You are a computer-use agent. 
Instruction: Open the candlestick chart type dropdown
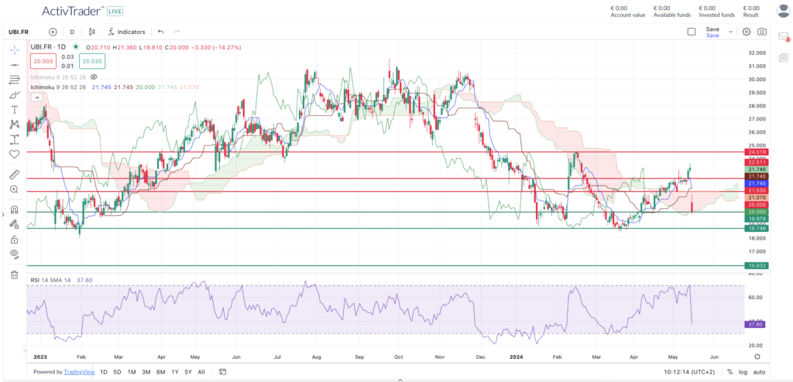point(92,32)
